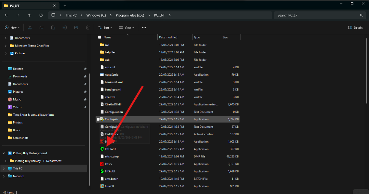This screenshot has width=369, height=194.
Task: Click the search magnifier icon
Action: point(362,15)
